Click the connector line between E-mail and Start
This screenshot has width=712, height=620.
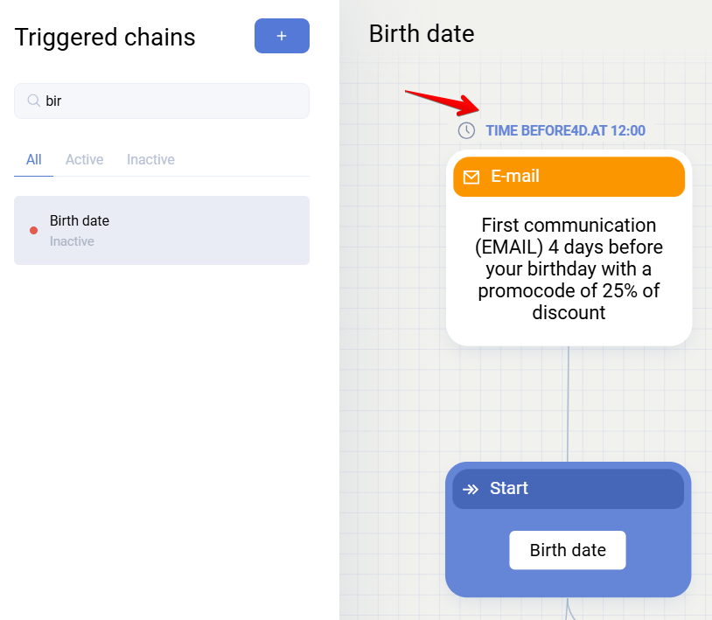point(569,402)
